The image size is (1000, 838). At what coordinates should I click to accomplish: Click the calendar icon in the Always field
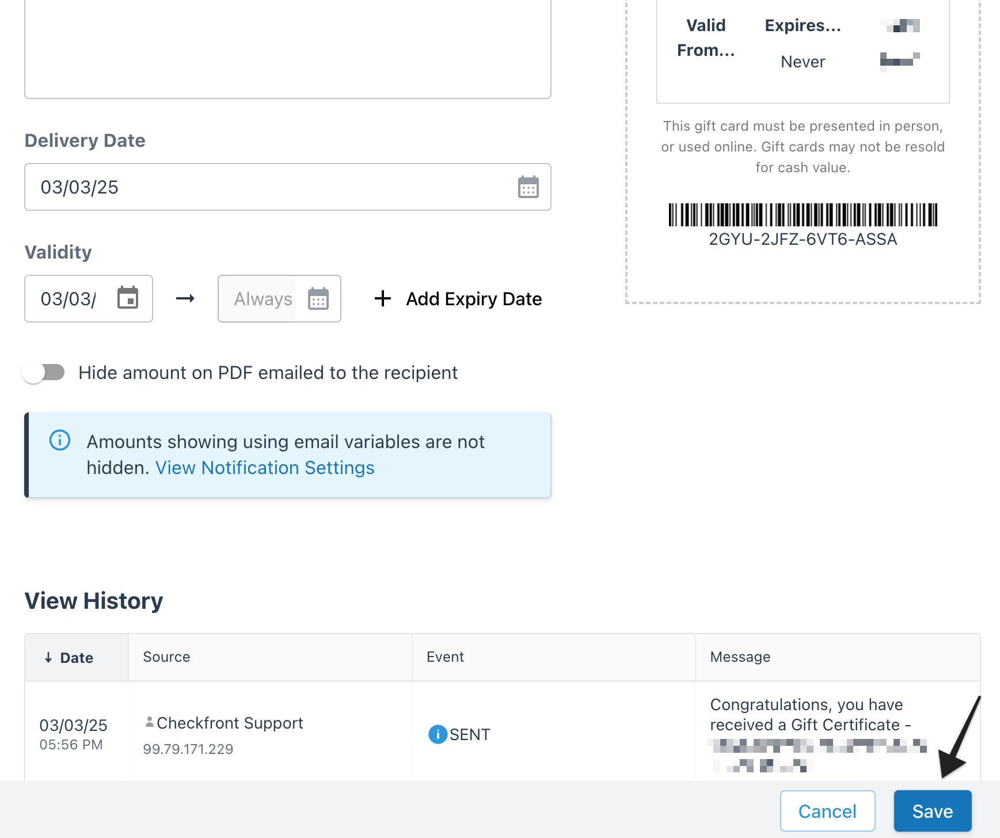pos(318,298)
